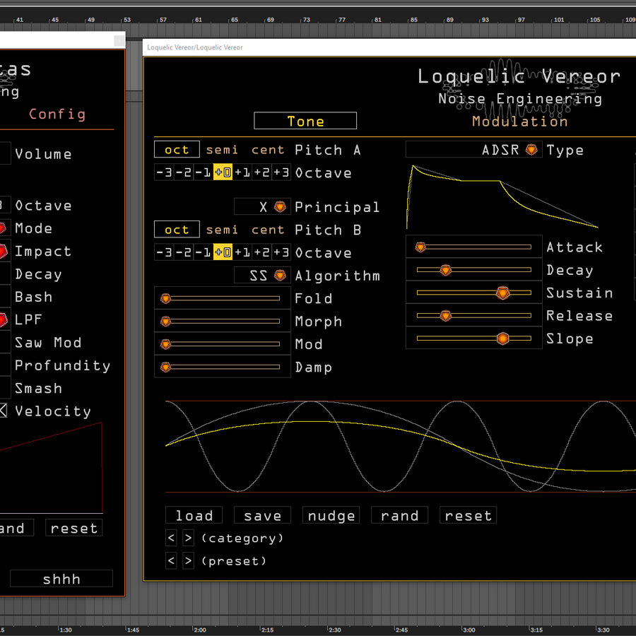Click the nudge button

coord(331,516)
